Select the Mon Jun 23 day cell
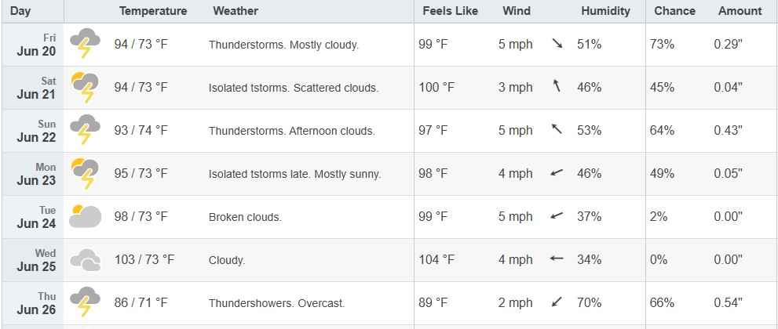The image size is (778, 329). (33, 174)
